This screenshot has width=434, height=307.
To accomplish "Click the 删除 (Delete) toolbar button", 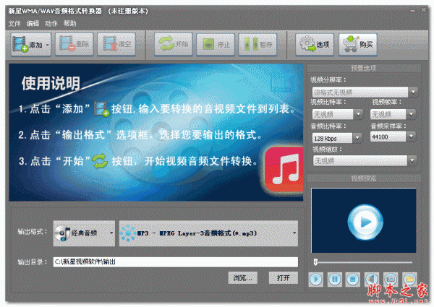I will point(75,44).
